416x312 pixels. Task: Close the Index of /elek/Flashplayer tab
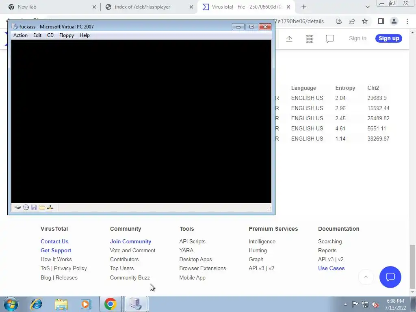191,7
